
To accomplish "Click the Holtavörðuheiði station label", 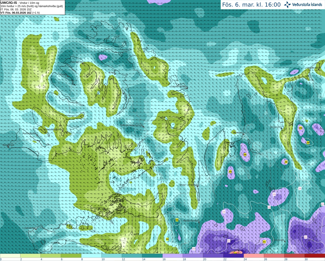I will (x=191, y=221).
